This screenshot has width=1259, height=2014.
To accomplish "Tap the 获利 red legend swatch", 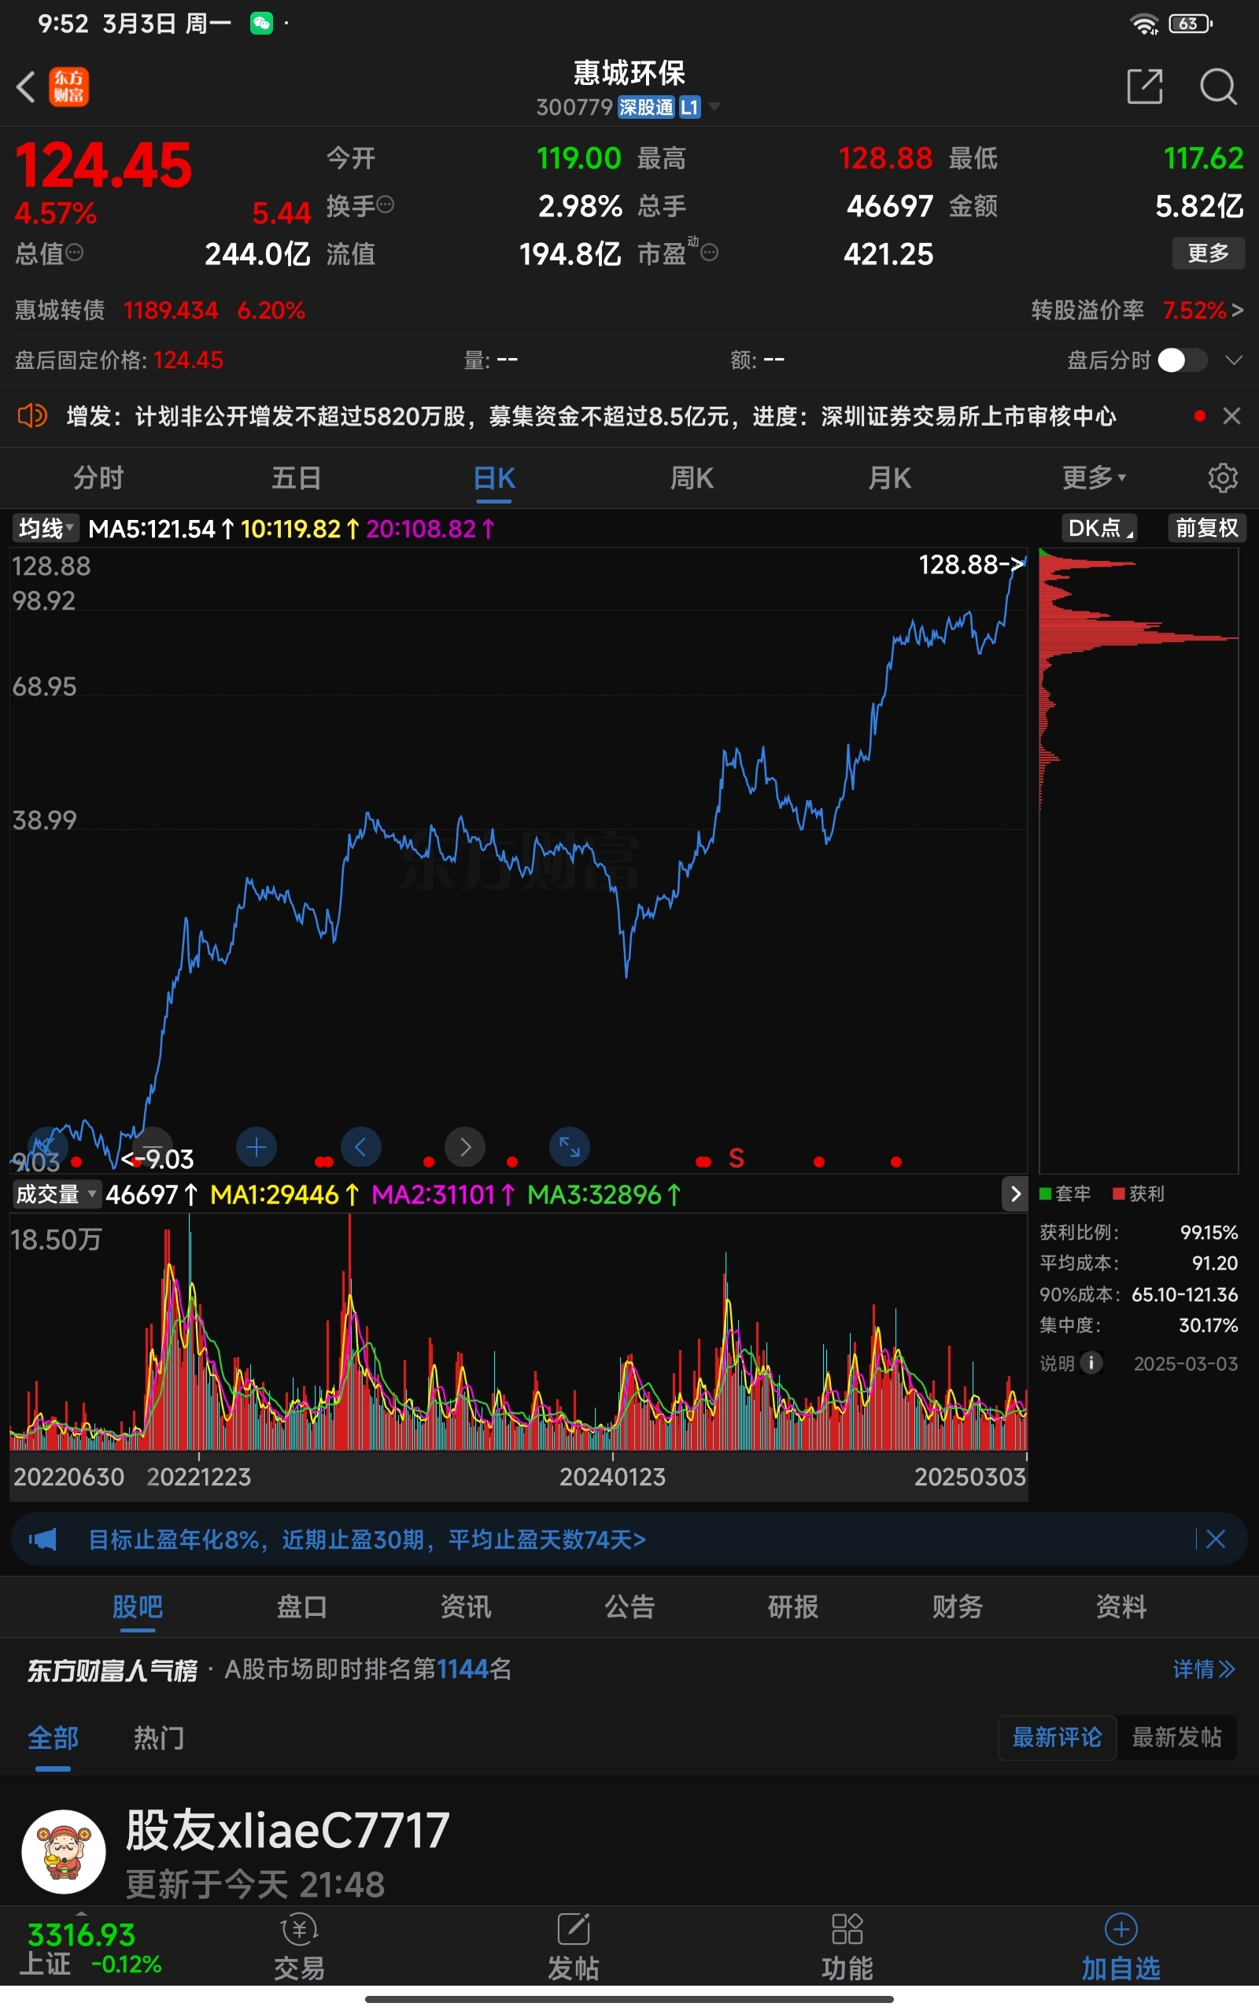I will tap(1119, 1193).
